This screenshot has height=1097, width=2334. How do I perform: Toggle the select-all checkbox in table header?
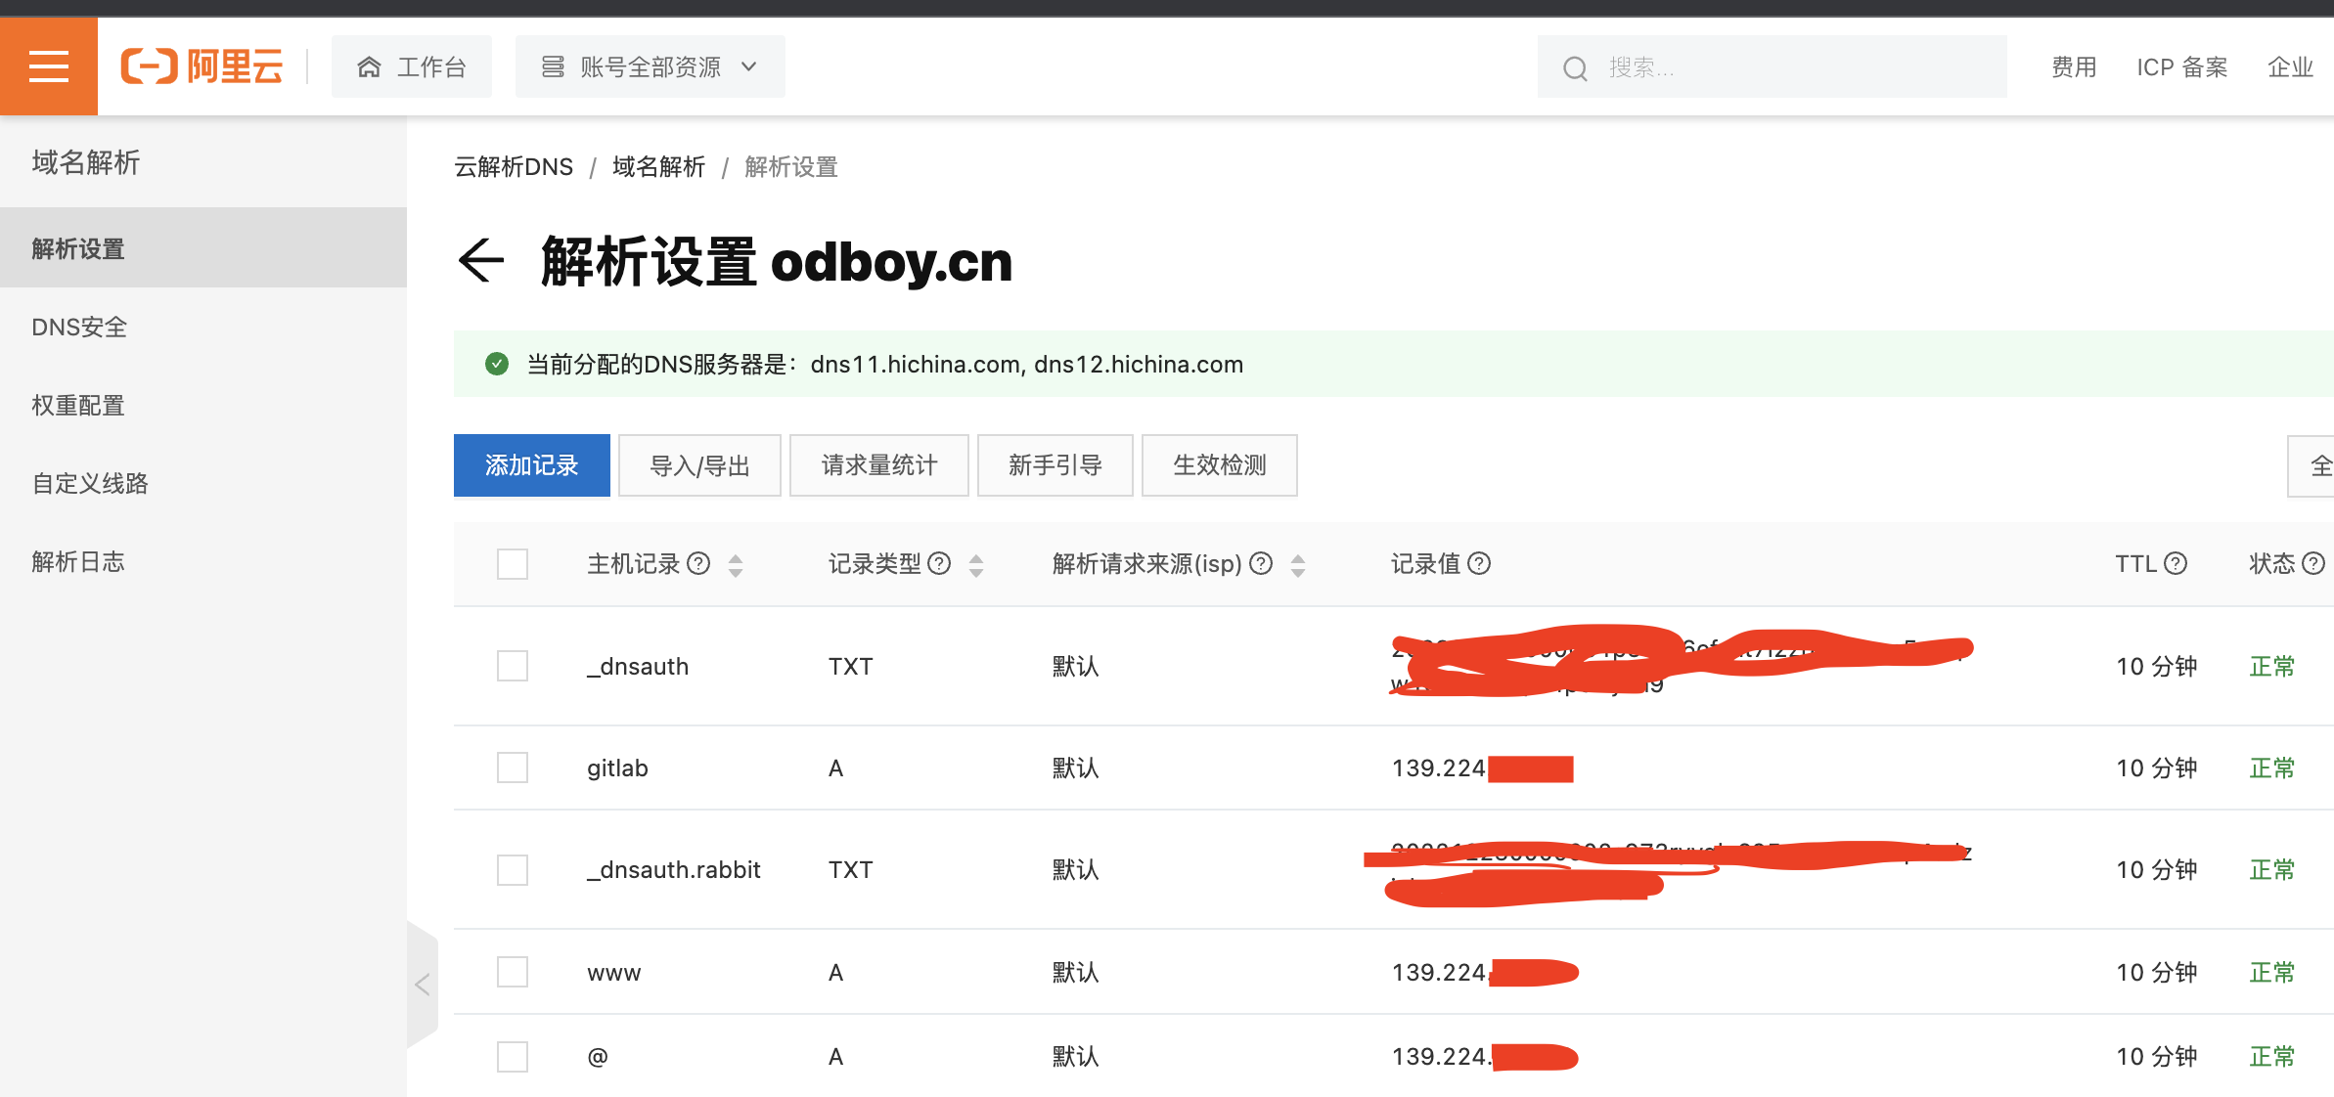[x=512, y=564]
